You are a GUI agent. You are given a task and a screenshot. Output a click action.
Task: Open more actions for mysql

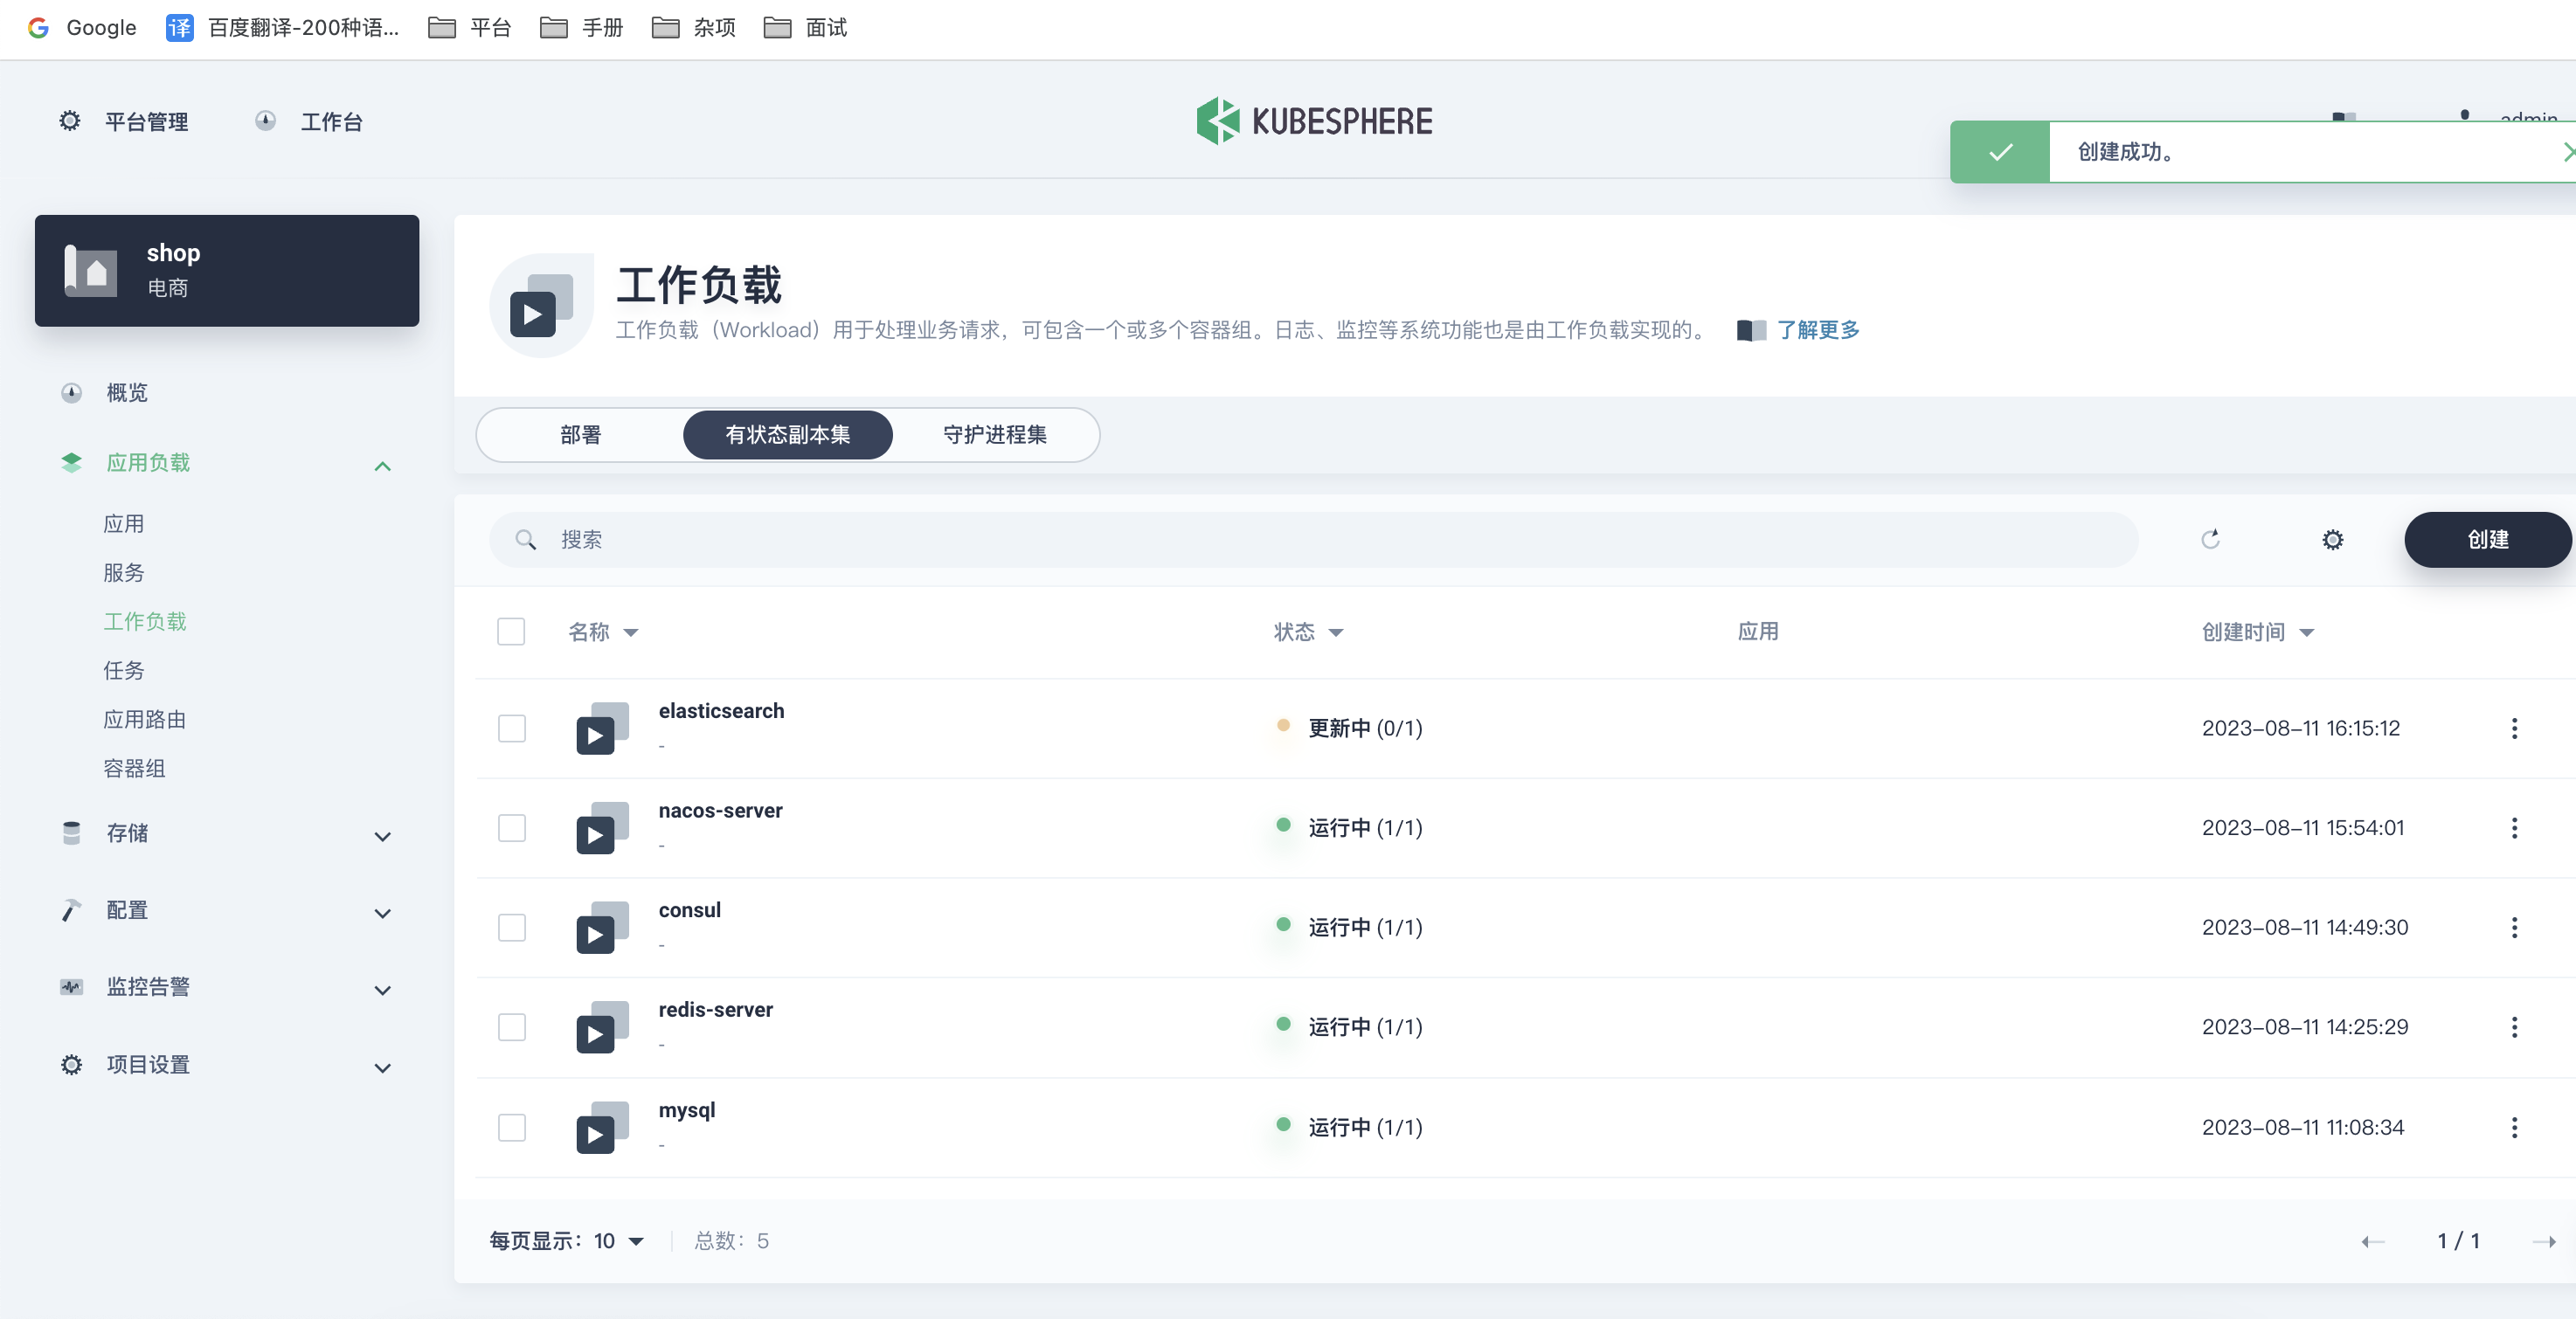coord(2514,1127)
